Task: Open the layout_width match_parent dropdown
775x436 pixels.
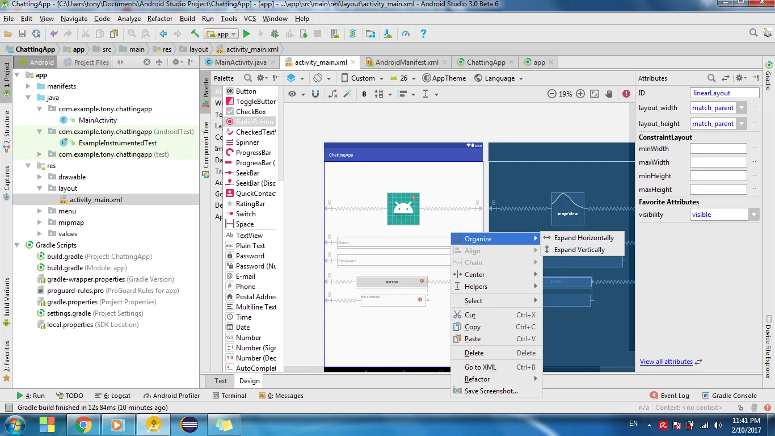Action: [x=743, y=108]
